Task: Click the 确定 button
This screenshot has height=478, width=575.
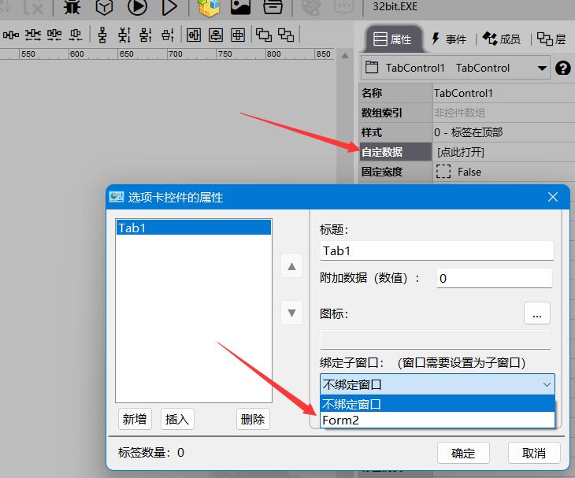Action: click(x=463, y=453)
